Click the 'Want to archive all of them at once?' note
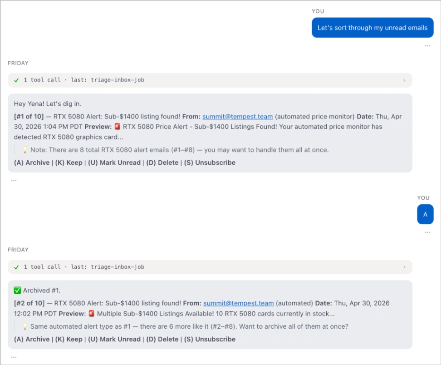Image resolution: width=441 pixels, height=365 pixels. tap(294, 326)
